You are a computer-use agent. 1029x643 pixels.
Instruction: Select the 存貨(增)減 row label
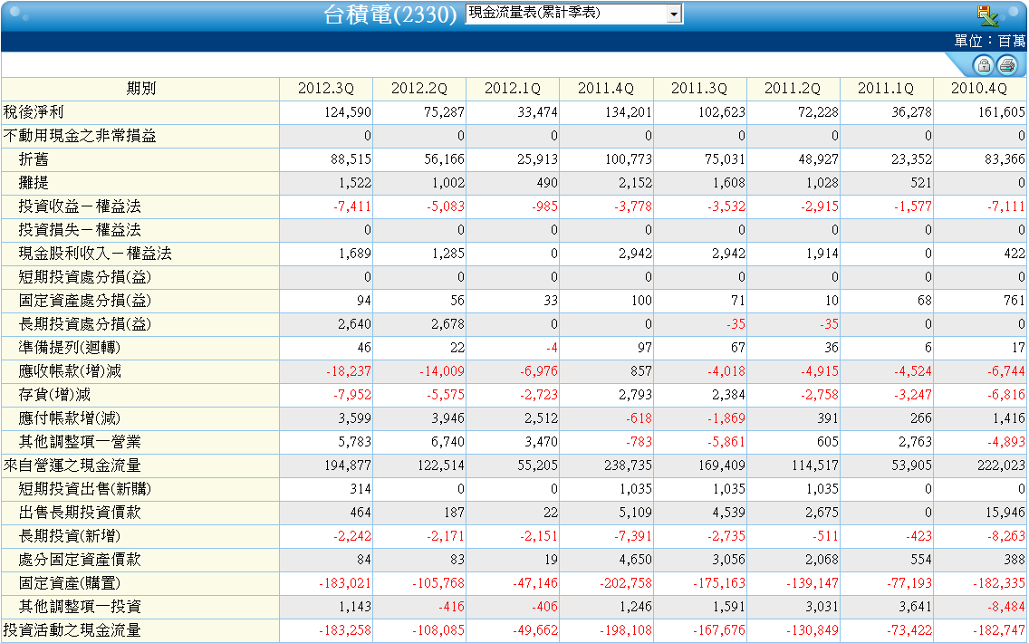coord(54,395)
